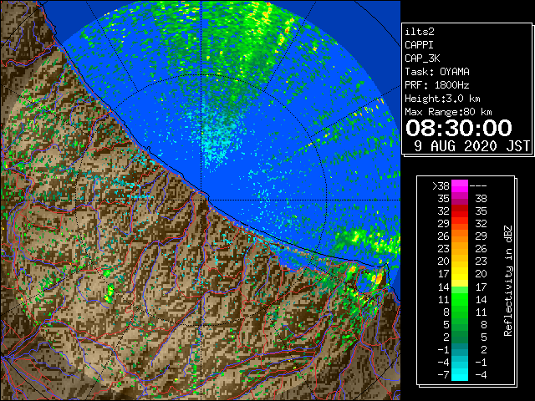Pick the orange 26–29 dBZ swatch
This screenshot has height=401, width=535.
[x=460, y=236]
